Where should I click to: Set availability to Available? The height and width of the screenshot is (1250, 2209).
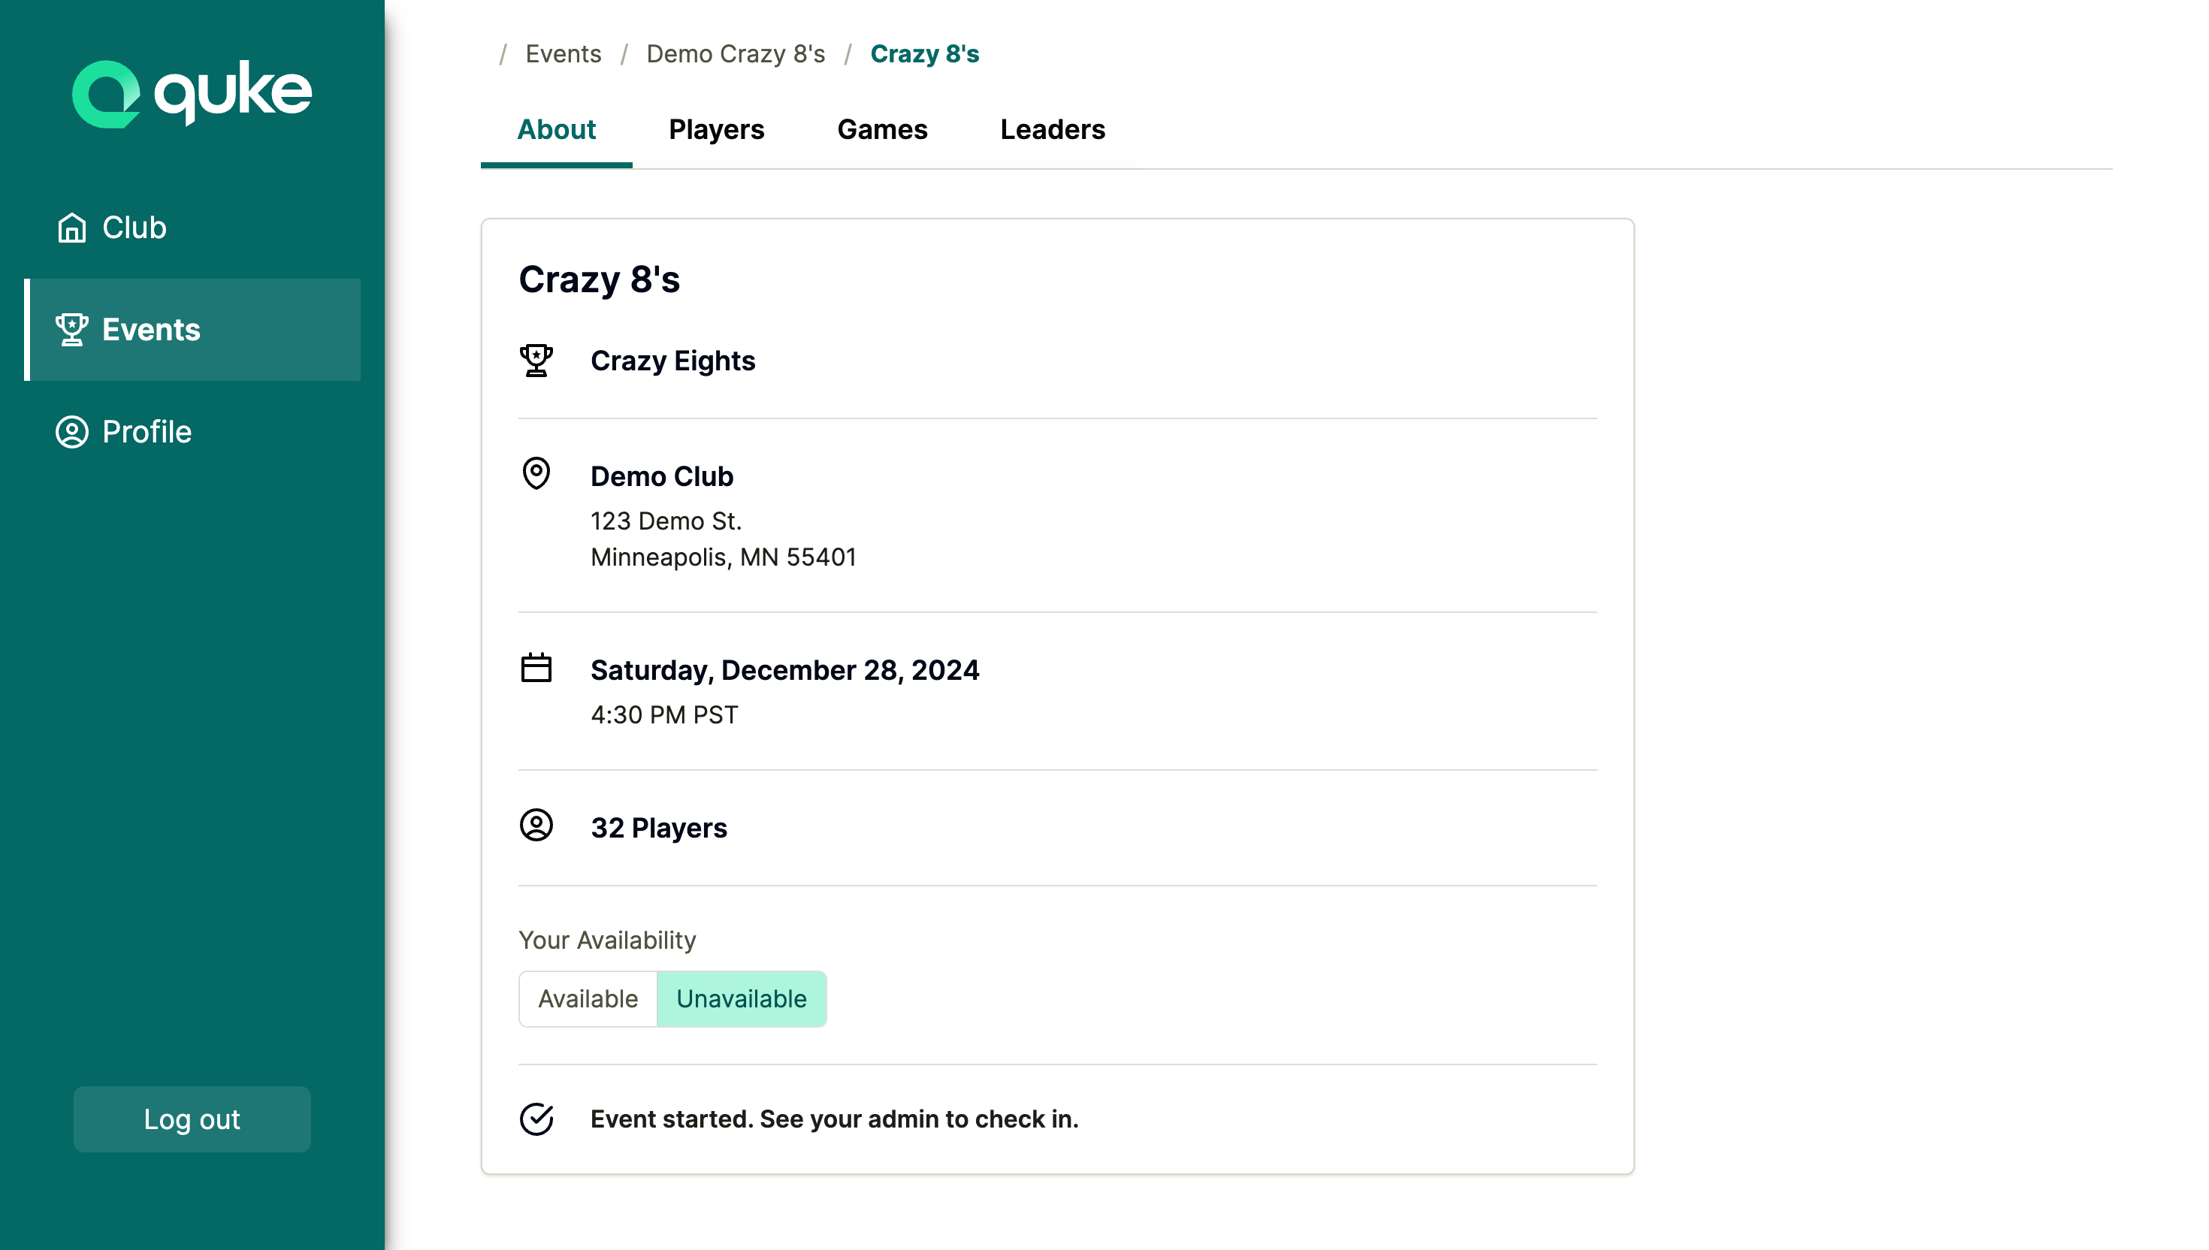588,999
